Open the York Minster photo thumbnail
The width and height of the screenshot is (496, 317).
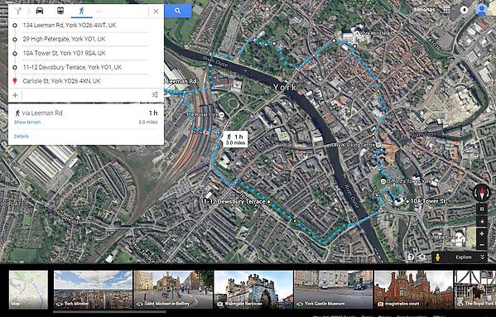click(93, 289)
